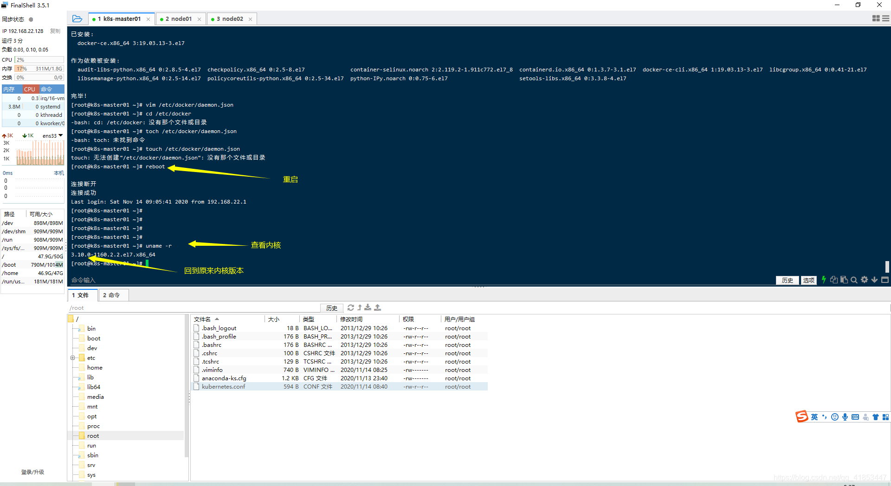Click the file download icon

point(368,307)
